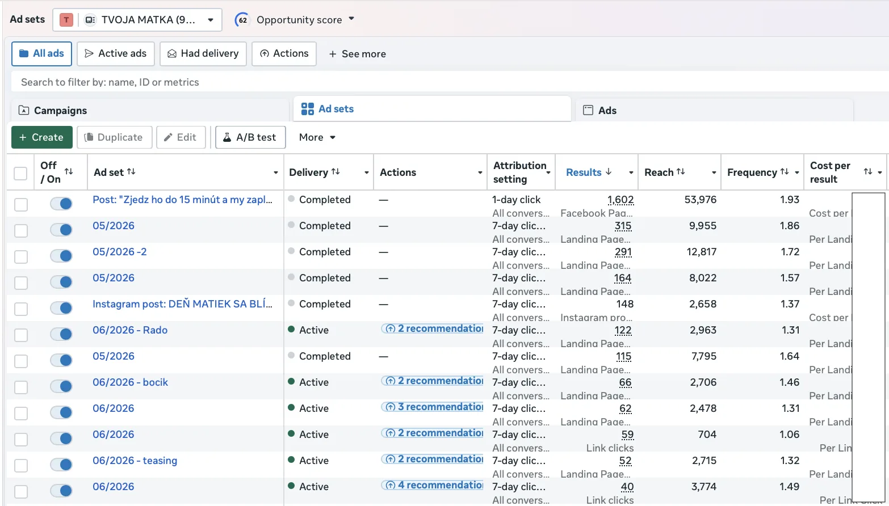The height and width of the screenshot is (506, 889).
Task: Select checkbox for 05/2026 -2 row
Action: click(x=21, y=256)
